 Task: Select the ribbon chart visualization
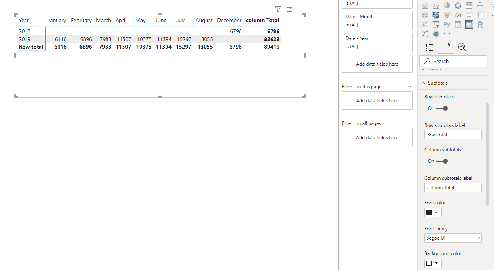tap(425, 6)
